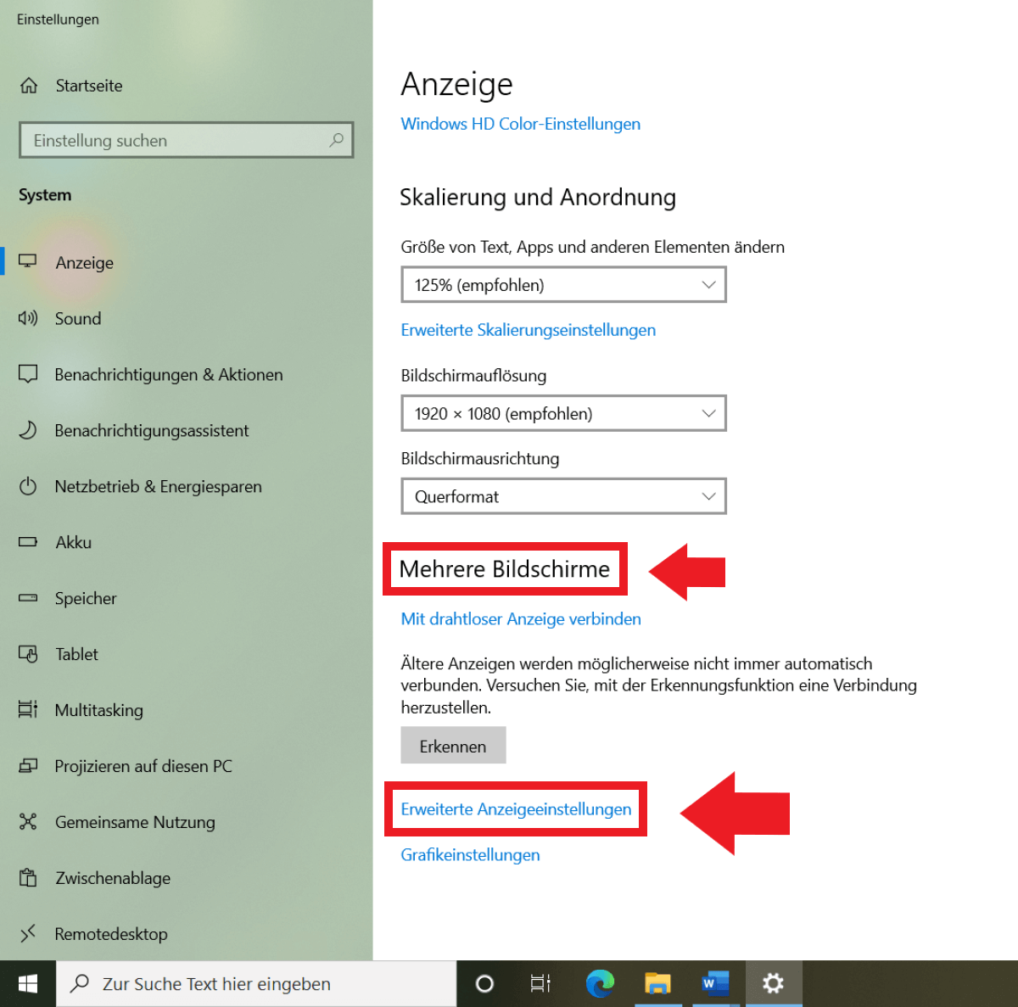Click the Benachrichtigungsassistent moon icon
This screenshot has height=1007, width=1018.
[28, 430]
